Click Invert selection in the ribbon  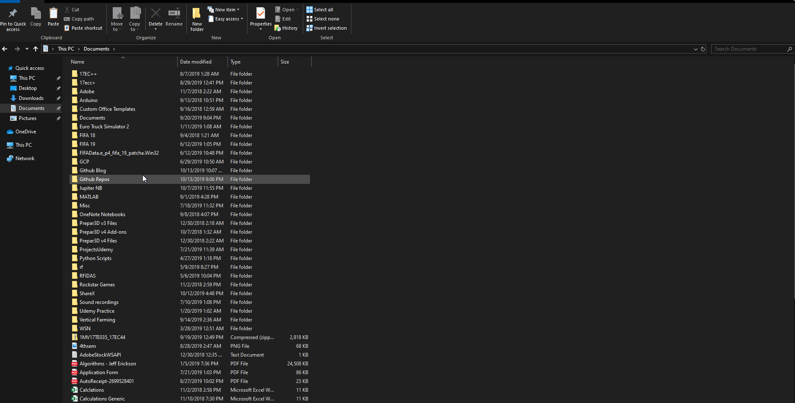pos(327,28)
